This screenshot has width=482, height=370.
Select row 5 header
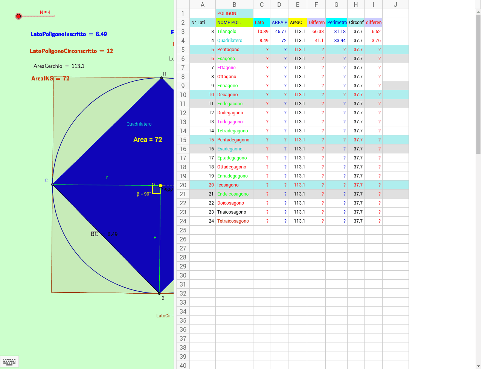[x=183, y=50]
